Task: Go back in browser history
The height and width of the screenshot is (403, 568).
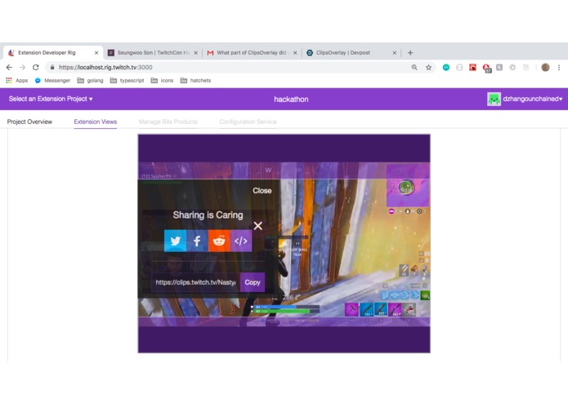Action: pos(9,67)
